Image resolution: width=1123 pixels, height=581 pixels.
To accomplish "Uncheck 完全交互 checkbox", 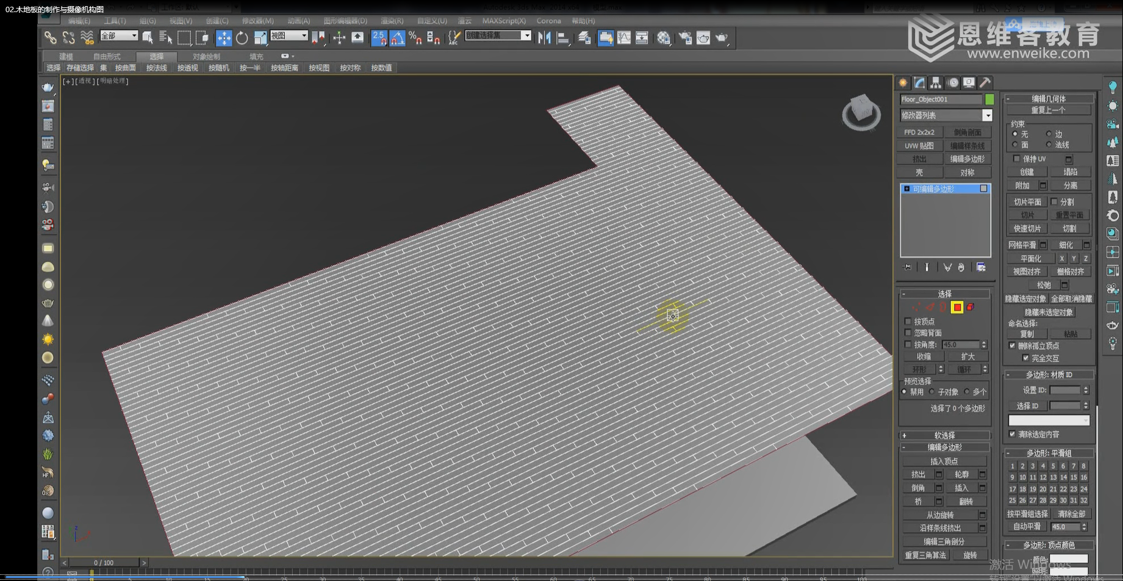I will (x=1026, y=358).
